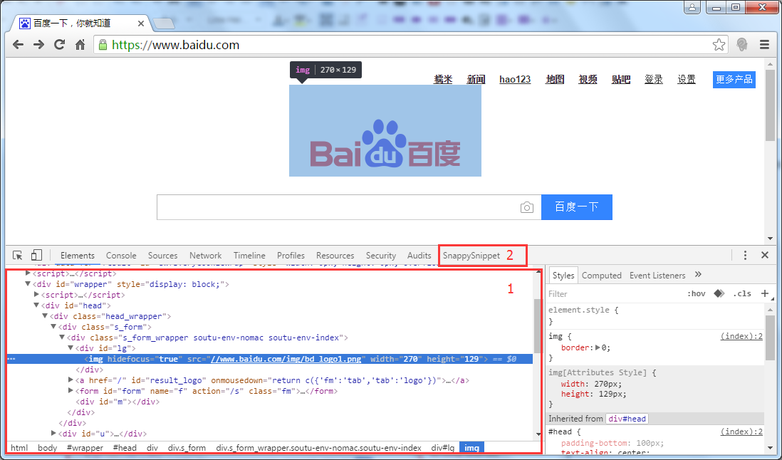
Task: Open the Profiles tab
Action: pyautogui.click(x=291, y=255)
